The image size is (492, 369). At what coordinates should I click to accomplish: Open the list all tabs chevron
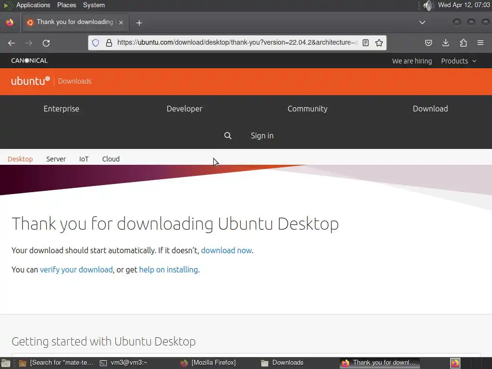[x=422, y=22]
